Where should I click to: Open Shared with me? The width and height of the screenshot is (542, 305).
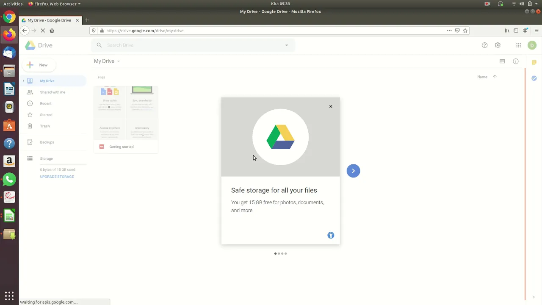point(53,92)
